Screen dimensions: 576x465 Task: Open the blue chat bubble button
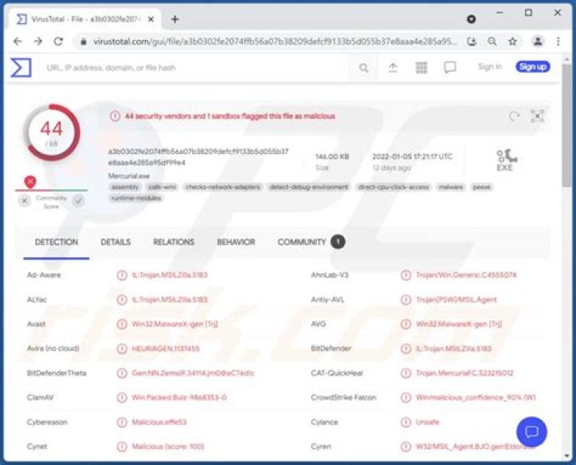coord(531,431)
